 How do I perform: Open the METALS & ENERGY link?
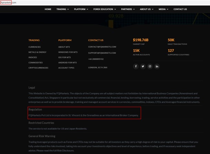click(38, 52)
